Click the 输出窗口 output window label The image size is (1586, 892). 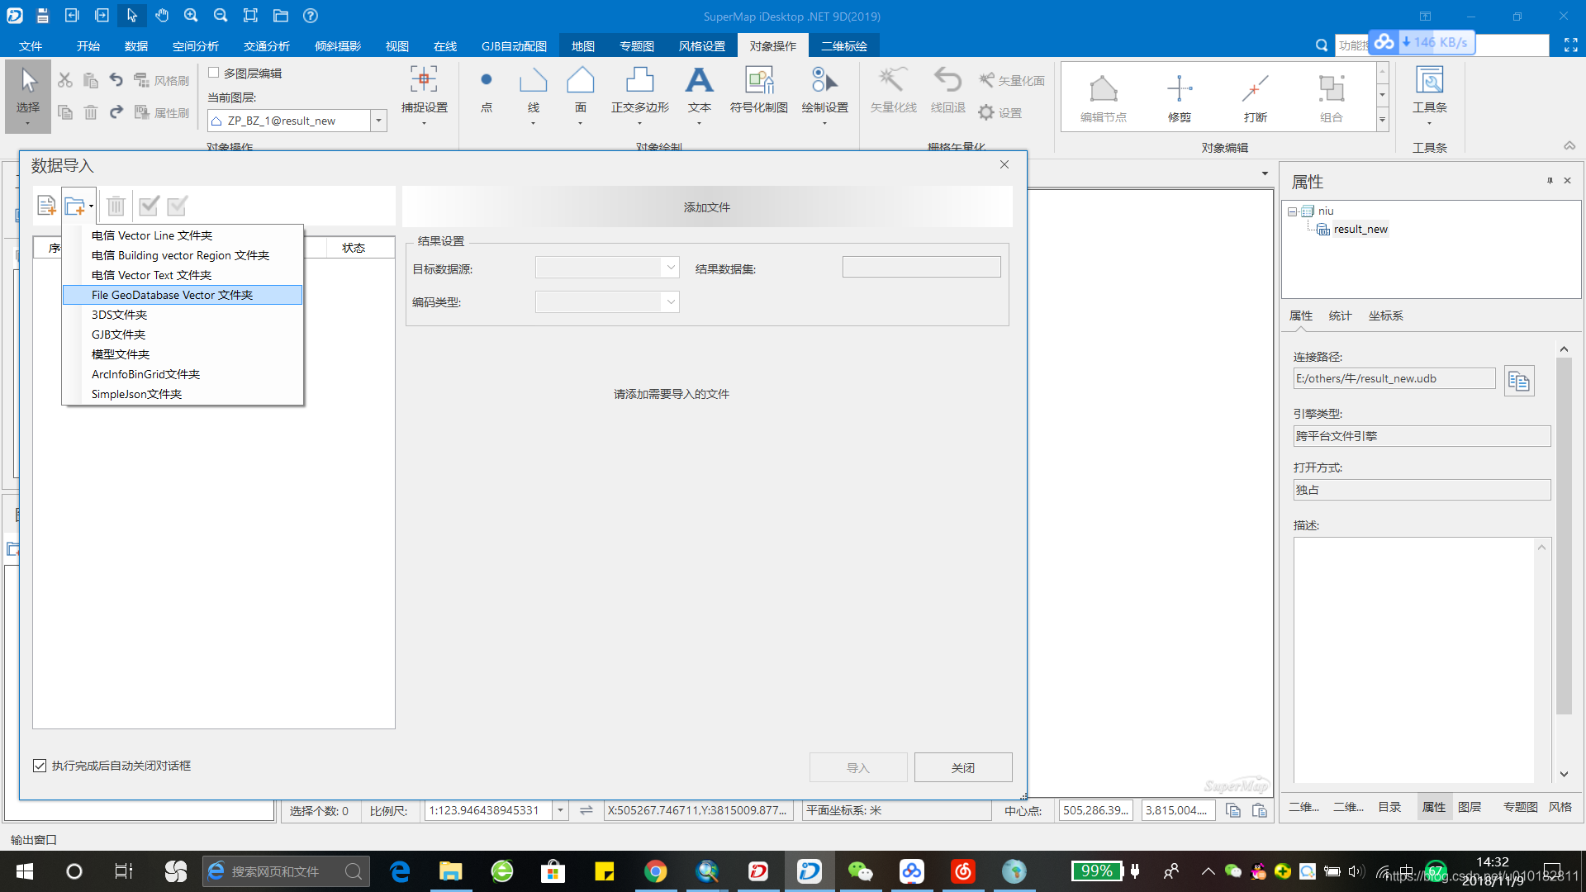34,839
